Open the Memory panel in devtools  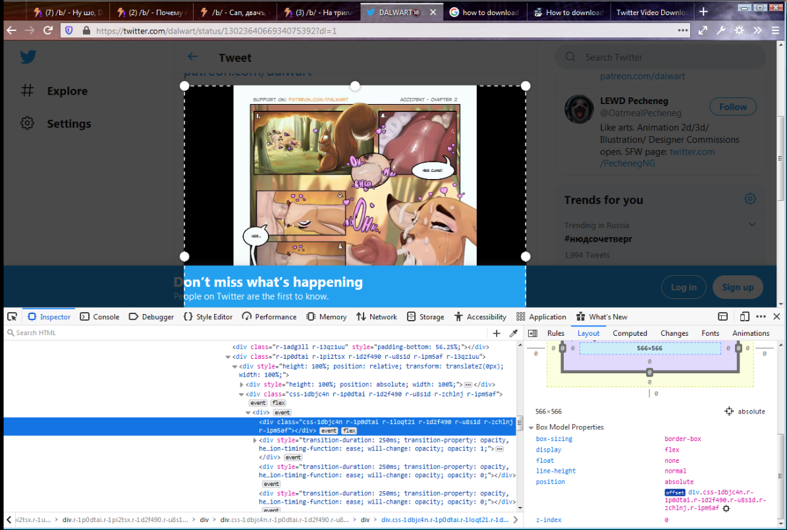(x=326, y=317)
